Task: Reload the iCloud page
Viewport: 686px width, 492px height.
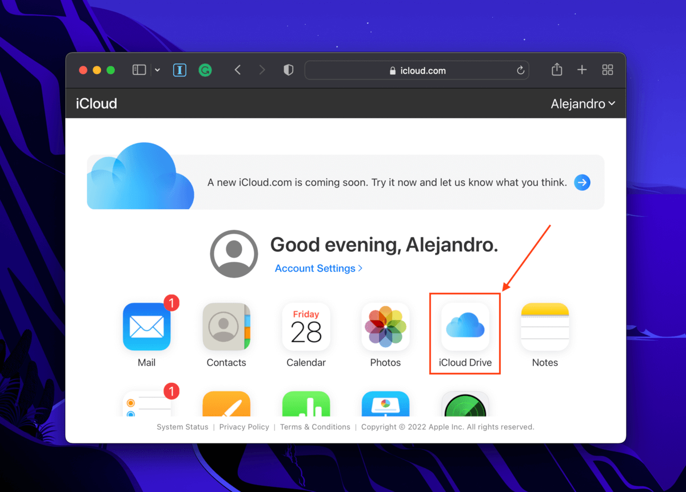Action: (520, 70)
